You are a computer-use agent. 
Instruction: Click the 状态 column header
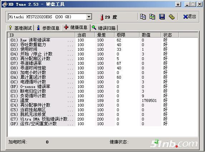pos(170,35)
